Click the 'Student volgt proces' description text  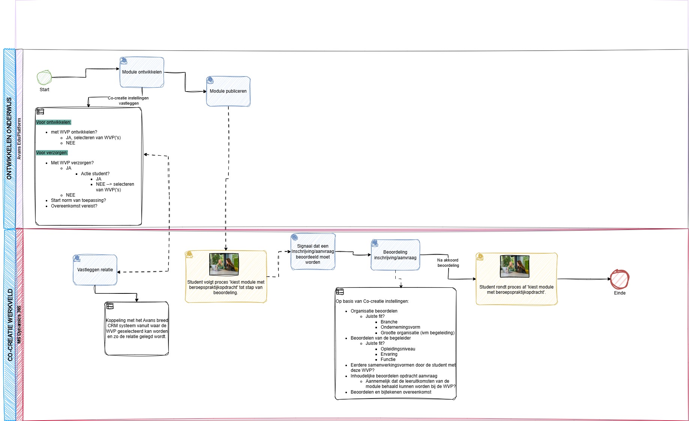click(x=226, y=287)
